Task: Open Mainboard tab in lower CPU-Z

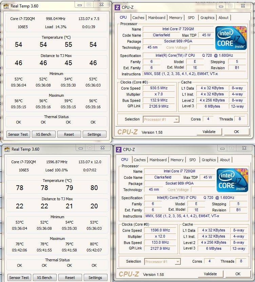Action: (158, 160)
